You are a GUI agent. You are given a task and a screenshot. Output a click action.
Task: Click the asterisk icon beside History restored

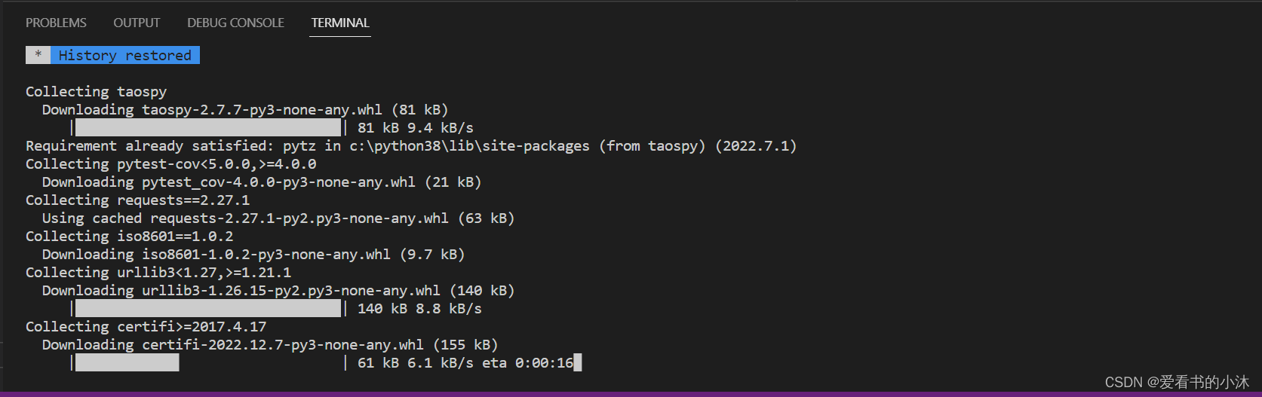pyautogui.click(x=38, y=55)
